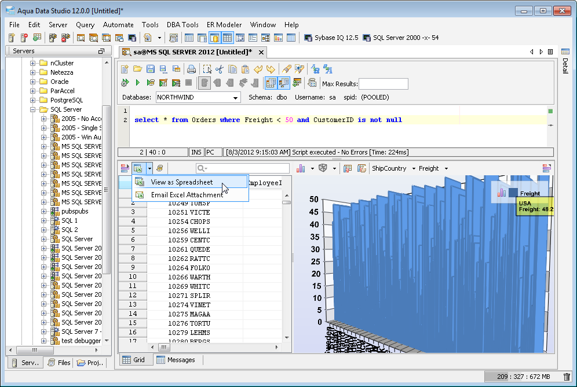Viewport: 577px width, 387px height.
Task: Click the Save file icon in editor toolbar
Action: [x=150, y=69]
